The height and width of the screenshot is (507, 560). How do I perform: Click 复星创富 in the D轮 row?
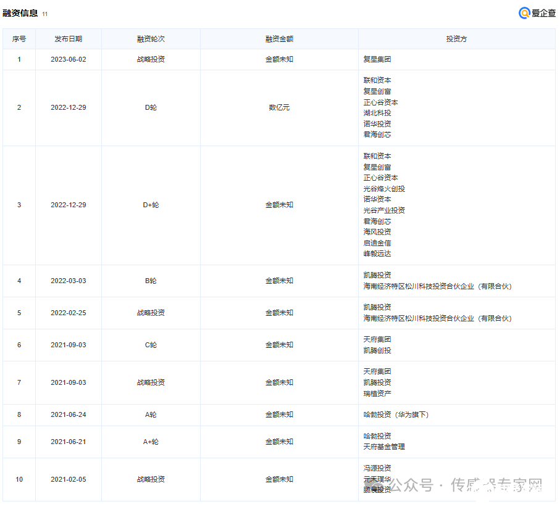377,91
